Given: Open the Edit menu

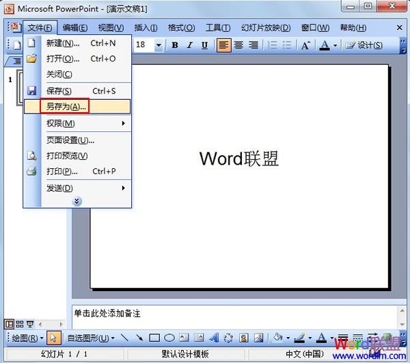Looking at the screenshot, I should (x=75, y=27).
